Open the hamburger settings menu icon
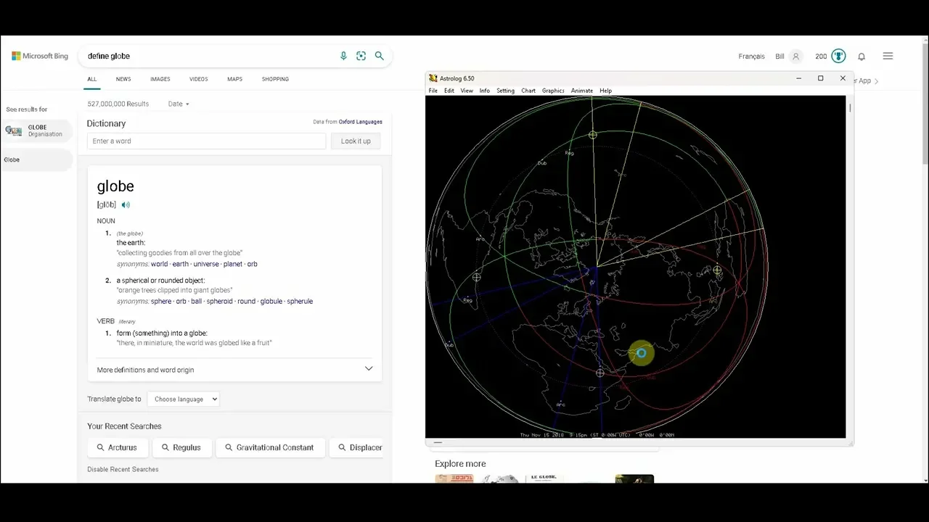 click(x=888, y=56)
